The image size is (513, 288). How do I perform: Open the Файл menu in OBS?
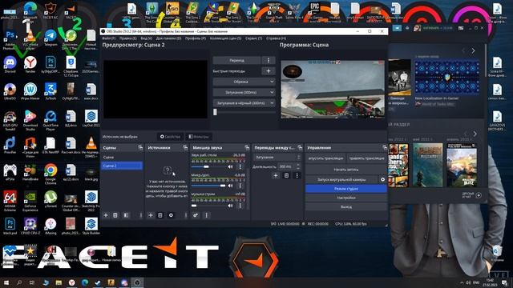109,38
